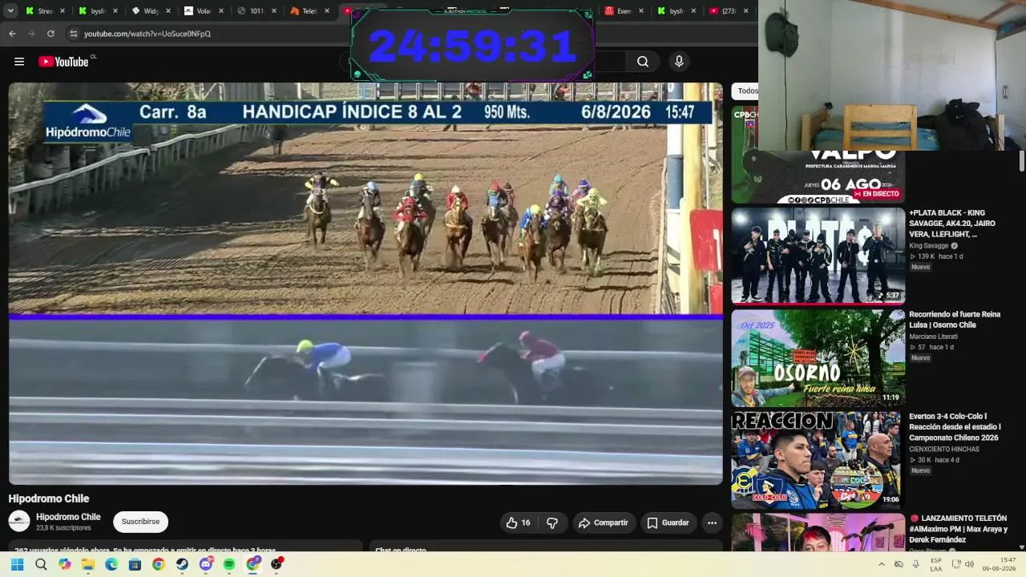Viewport: 1026px width, 577px height.
Task: Open 'PLATA BLACK - KING SAVAGGE' video title
Action: tap(952, 224)
